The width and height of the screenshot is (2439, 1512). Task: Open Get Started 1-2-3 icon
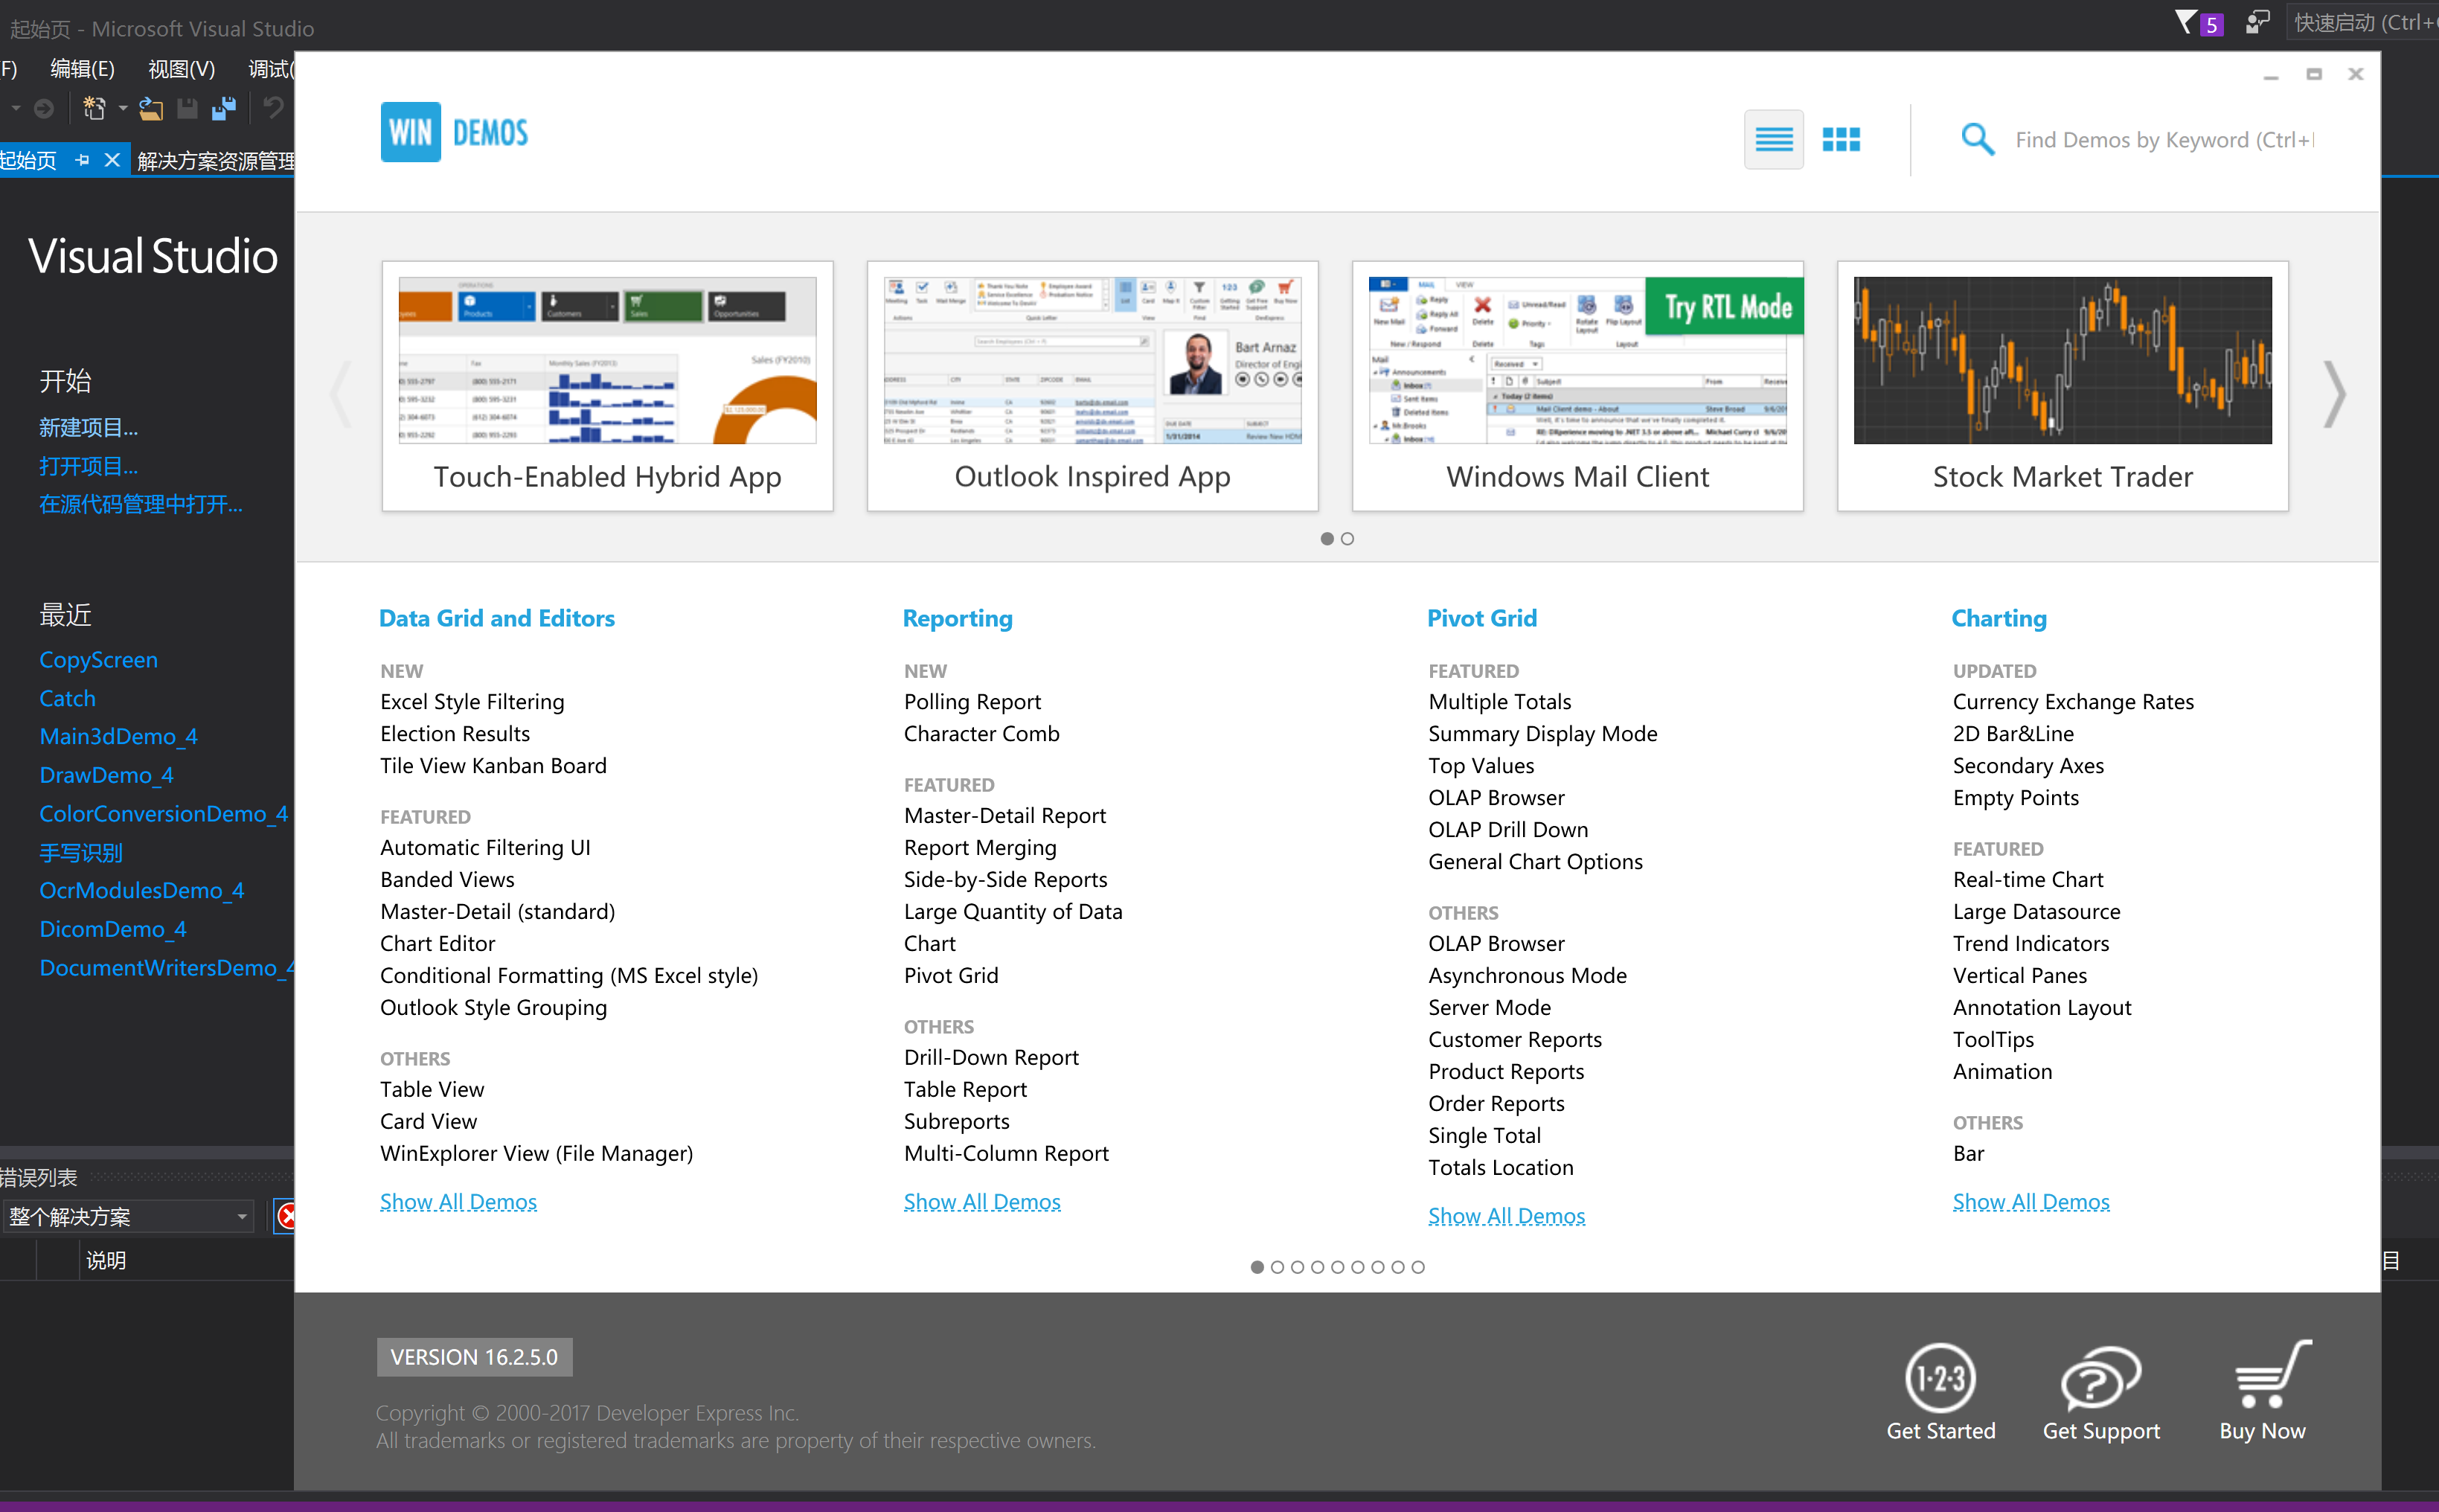click(1940, 1378)
